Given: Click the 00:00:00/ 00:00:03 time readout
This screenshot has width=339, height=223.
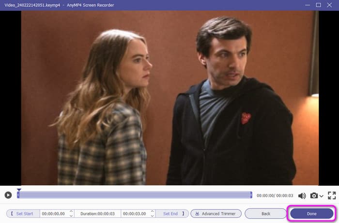Looking at the screenshot, I should (275, 195).
